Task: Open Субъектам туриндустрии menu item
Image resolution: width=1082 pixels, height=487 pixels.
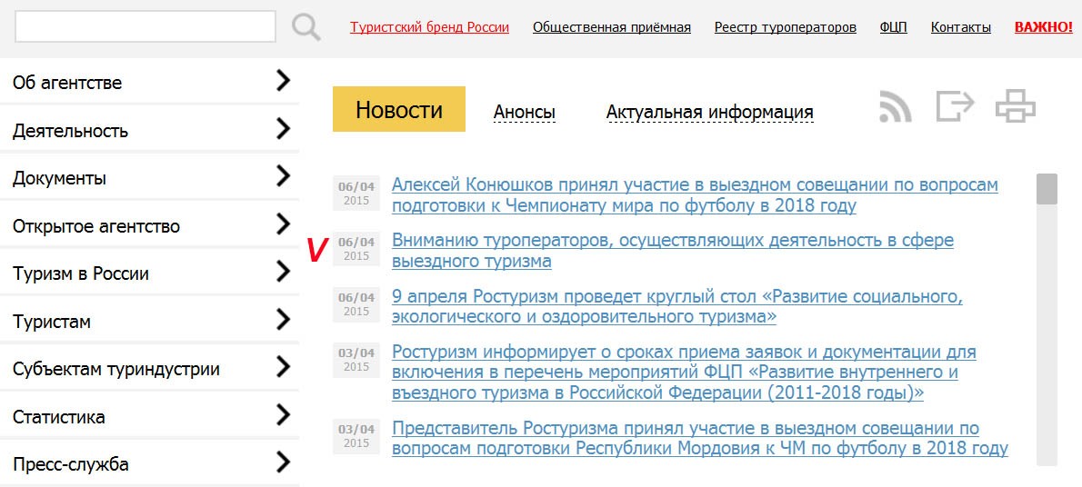Action: 149,369
